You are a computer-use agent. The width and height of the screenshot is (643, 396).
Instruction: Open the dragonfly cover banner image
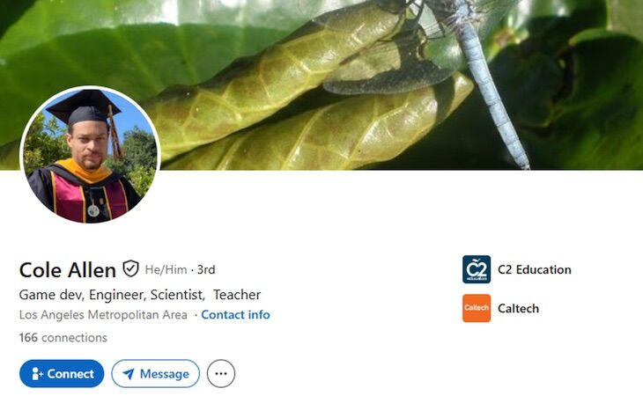pyautogui.click(x=321, y=84)
